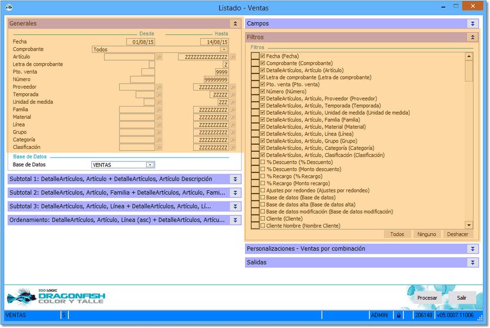490x328 pixels.
Task: Open the Salidas section header
Action: (472, 262)
